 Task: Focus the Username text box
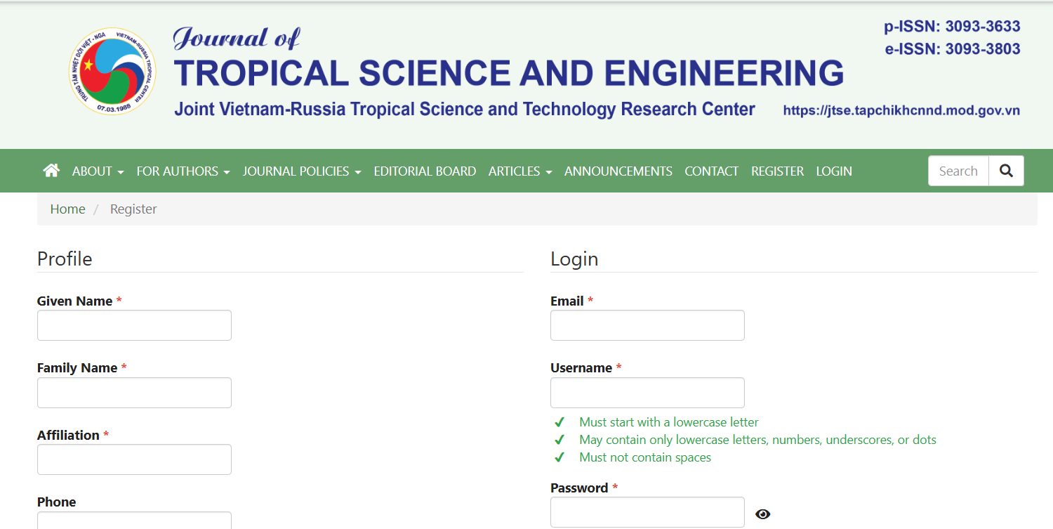click(x=647, y=393)
